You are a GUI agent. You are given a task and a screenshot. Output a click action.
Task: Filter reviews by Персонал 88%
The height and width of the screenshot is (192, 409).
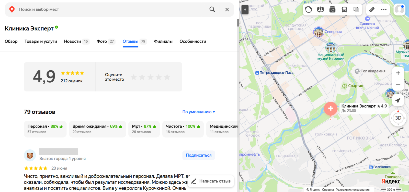45,129
